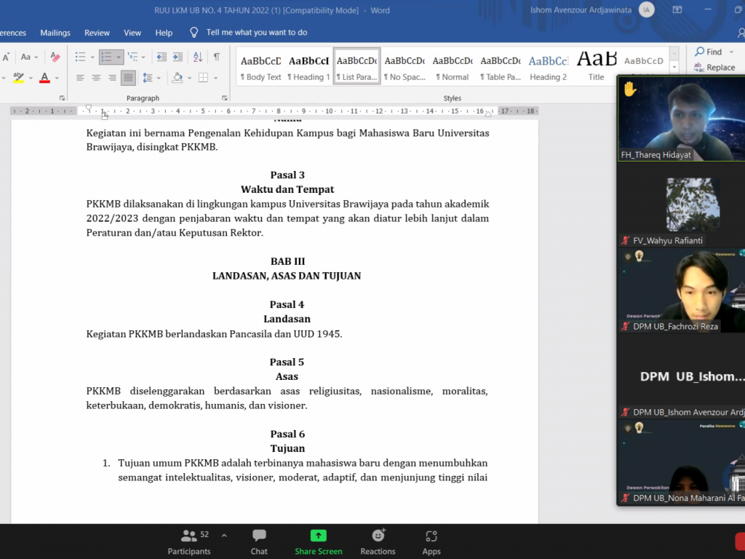Viewport: 745px width, 559px height.
Task: Open the Mailings ribbon tab
Action: pyautogui.click(x=55, y=33)
